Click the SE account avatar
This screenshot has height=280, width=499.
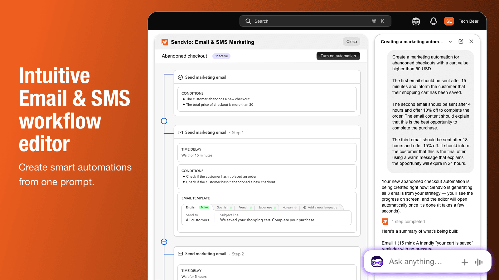coord(449,21)
